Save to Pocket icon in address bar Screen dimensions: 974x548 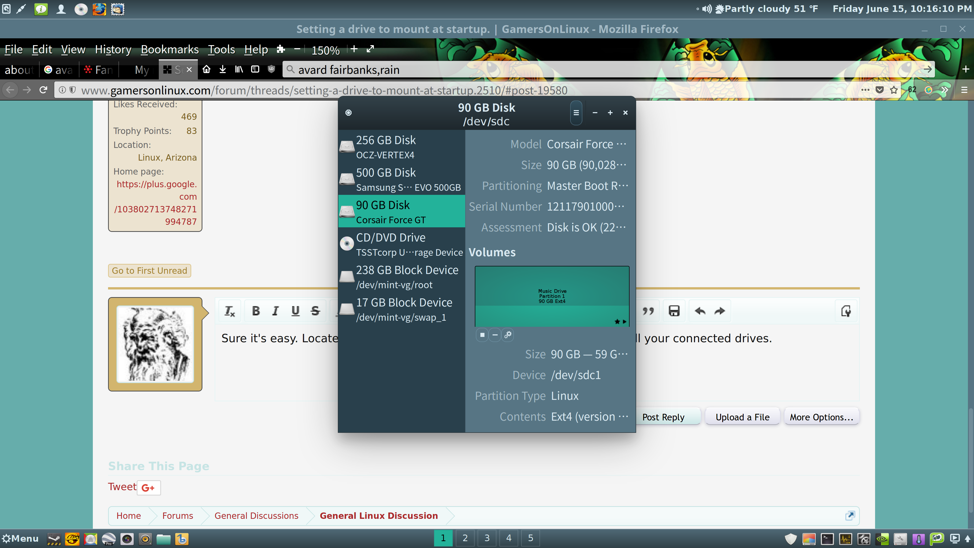pyautogui.click(x=880, y=90)
